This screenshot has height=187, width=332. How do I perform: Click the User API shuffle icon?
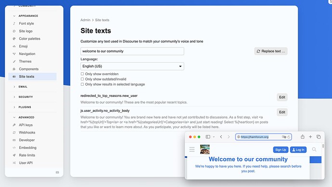point(14,163)
